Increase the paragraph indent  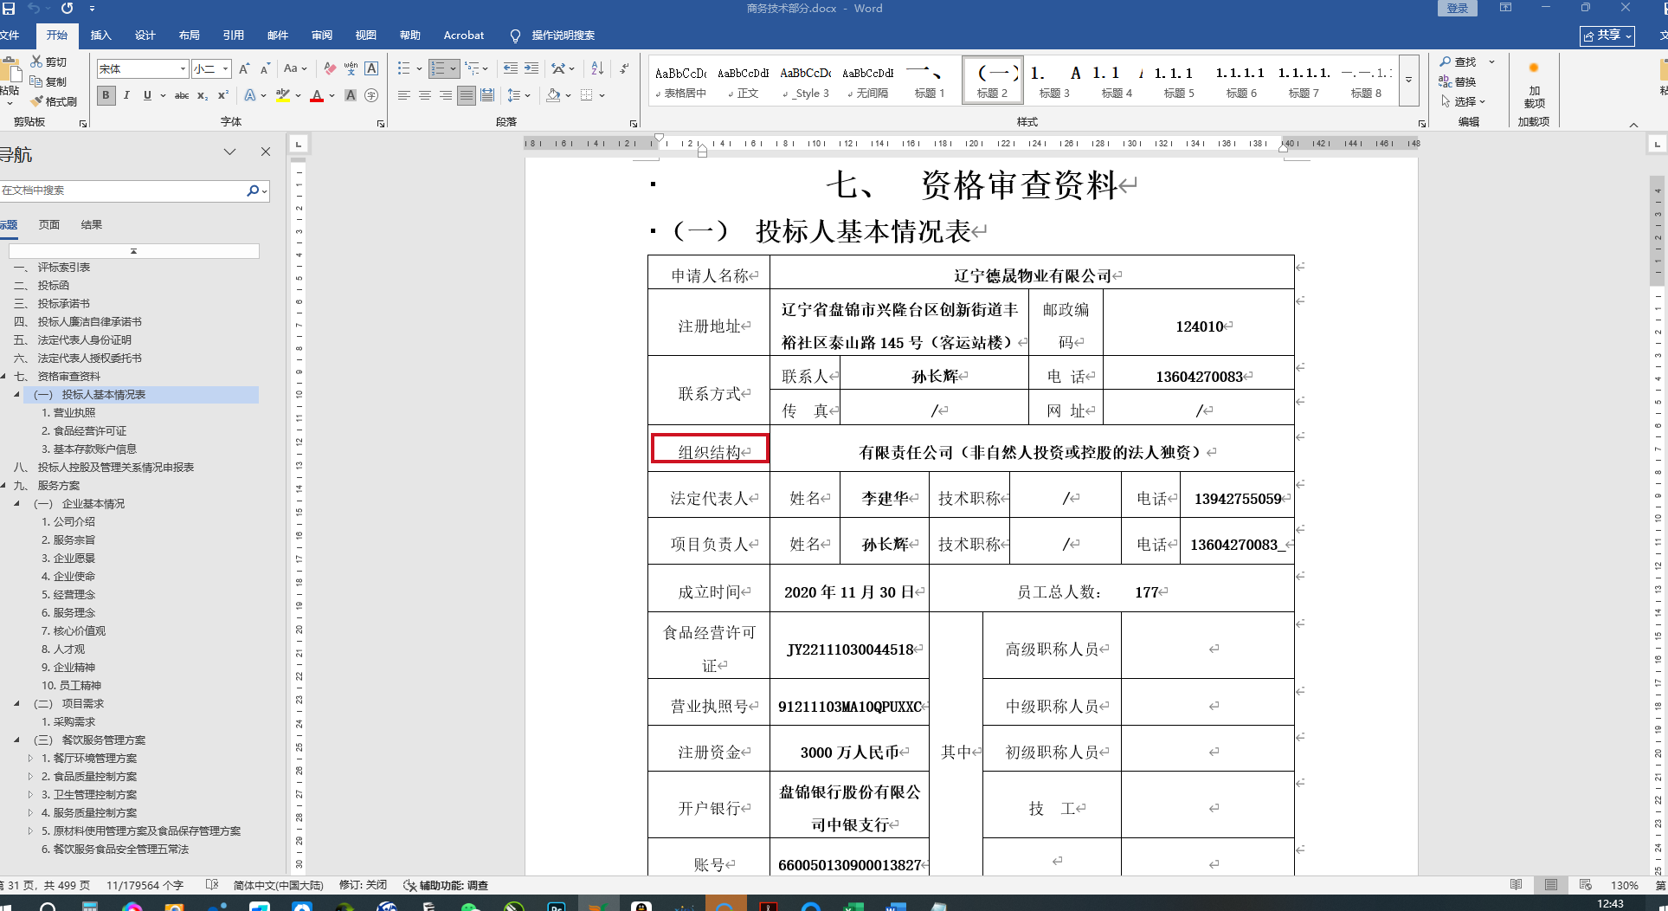(x=531, y=68)
